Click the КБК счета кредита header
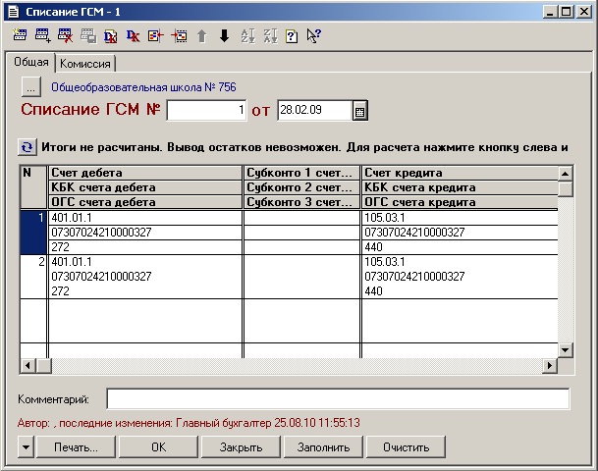Image resolution: width=598 pixels, height=471 pixels. pyautogui.click(x=460, y=187)
